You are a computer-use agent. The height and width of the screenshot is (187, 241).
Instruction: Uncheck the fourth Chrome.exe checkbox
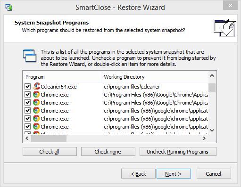pyautogui.click(x=28, y=118)
